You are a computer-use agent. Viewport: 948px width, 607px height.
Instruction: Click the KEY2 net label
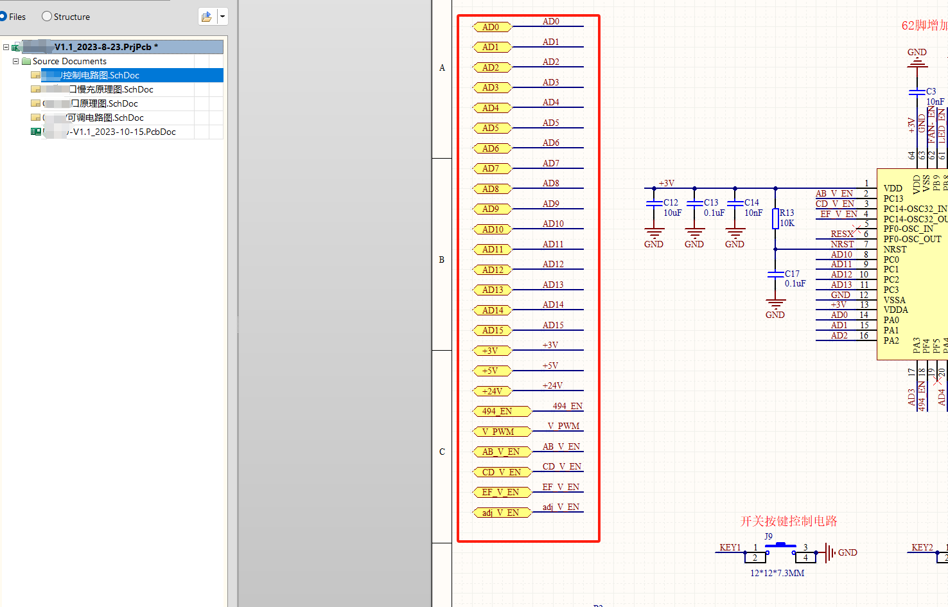pos(922,547)
